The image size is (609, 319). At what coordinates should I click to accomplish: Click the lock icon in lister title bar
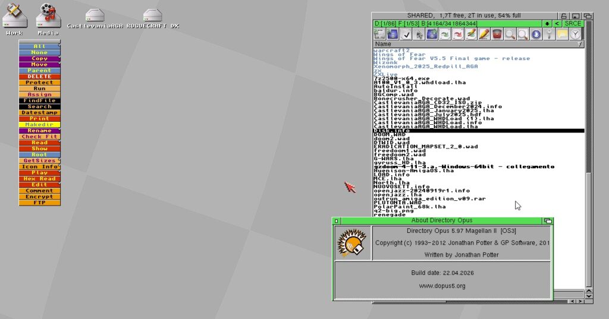[563, 15]
